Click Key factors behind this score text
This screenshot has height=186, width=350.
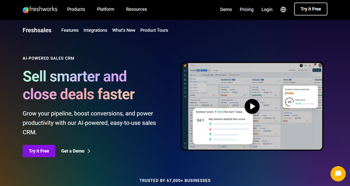click(227, 119)
